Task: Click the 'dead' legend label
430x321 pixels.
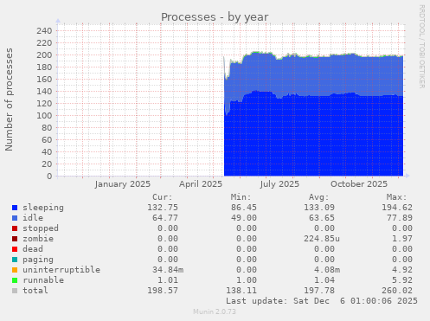Action: pyautogui.click(x=33, y=249)
